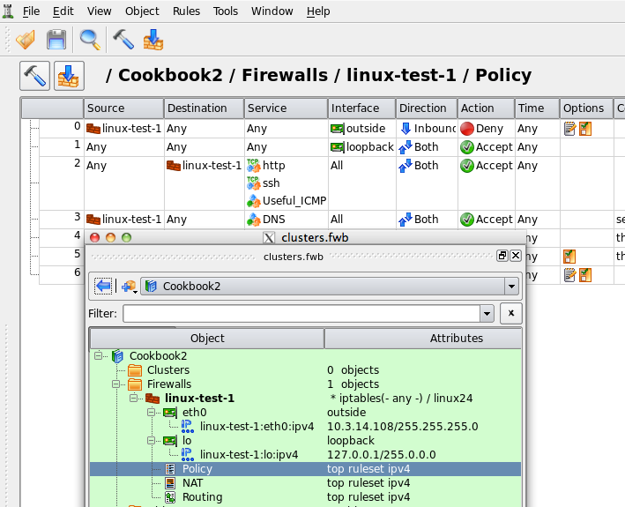Click the red Deny action icon
This screenshot has width=625, height=507.
coord(466,129)
